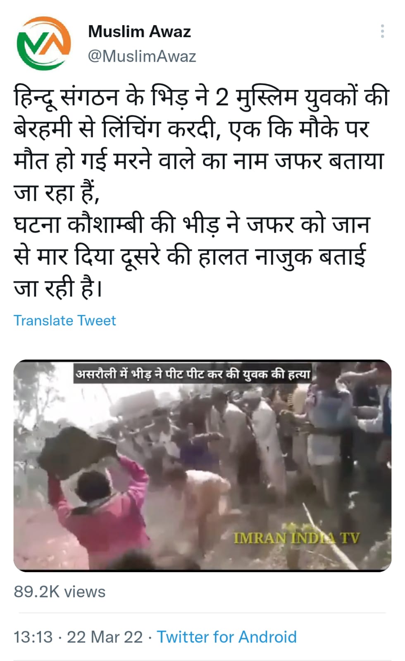Visit the @MuslimAwaz handle

pyautogui.click(x=142, y=56)
